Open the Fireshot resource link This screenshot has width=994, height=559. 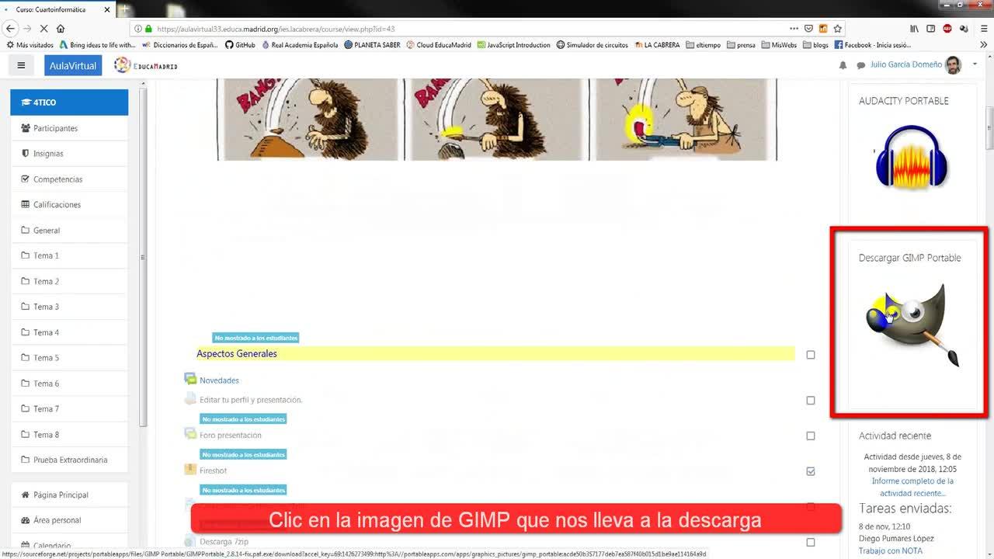coord(213,470)
